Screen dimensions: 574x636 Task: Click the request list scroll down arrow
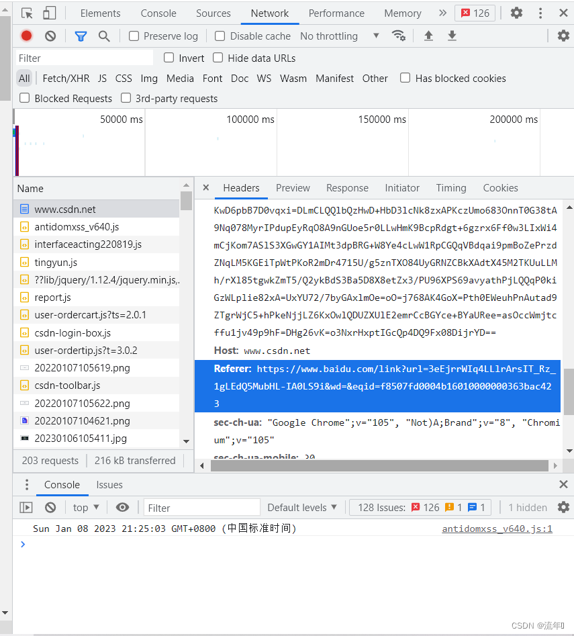pos(186,441)
